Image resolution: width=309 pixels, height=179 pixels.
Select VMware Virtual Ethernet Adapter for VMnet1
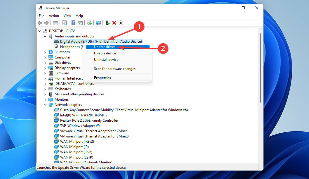click(94, 131)
